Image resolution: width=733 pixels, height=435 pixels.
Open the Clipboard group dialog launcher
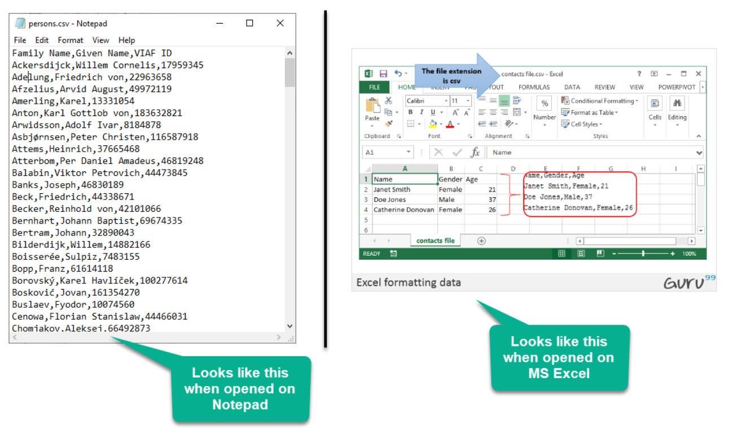(x=399, y=136)
